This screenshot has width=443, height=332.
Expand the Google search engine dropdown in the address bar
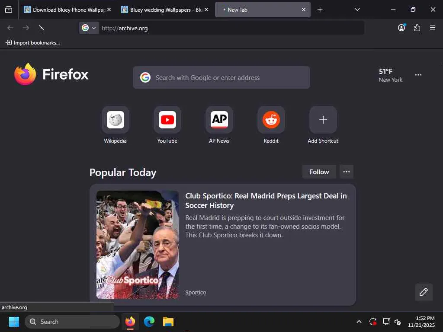pyautogui.click(x=89, y=28)
